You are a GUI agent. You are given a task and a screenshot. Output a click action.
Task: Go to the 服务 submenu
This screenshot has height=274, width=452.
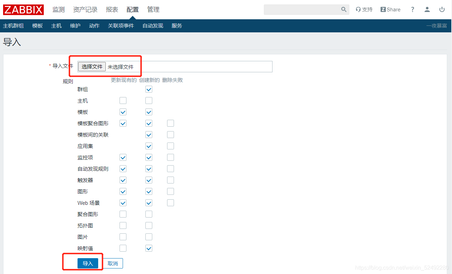[x=177, y=26]
